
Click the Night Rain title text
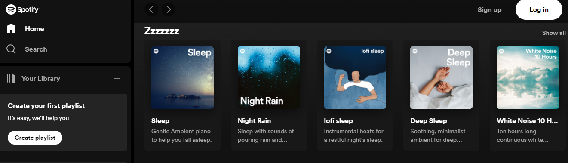pyautogui.click(x=255, y=121)
